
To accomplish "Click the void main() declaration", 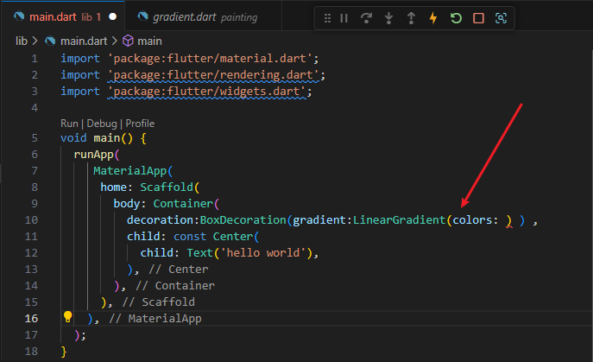I will click(x=97, y=138).
